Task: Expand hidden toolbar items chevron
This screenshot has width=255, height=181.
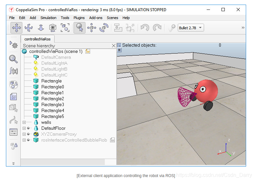Action: point(243,28)
